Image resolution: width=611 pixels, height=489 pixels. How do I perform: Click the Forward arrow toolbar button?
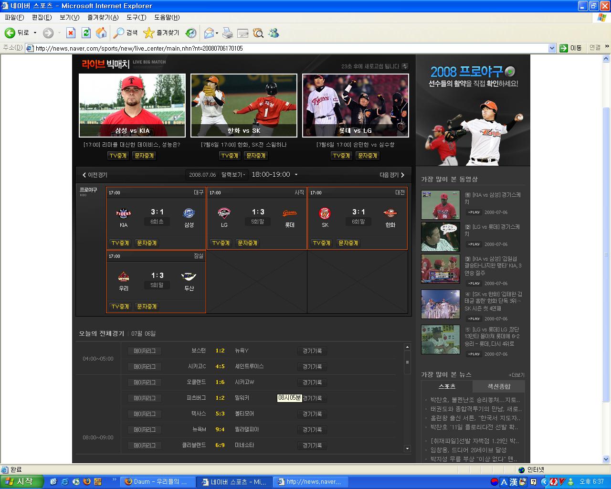(48, 33)
